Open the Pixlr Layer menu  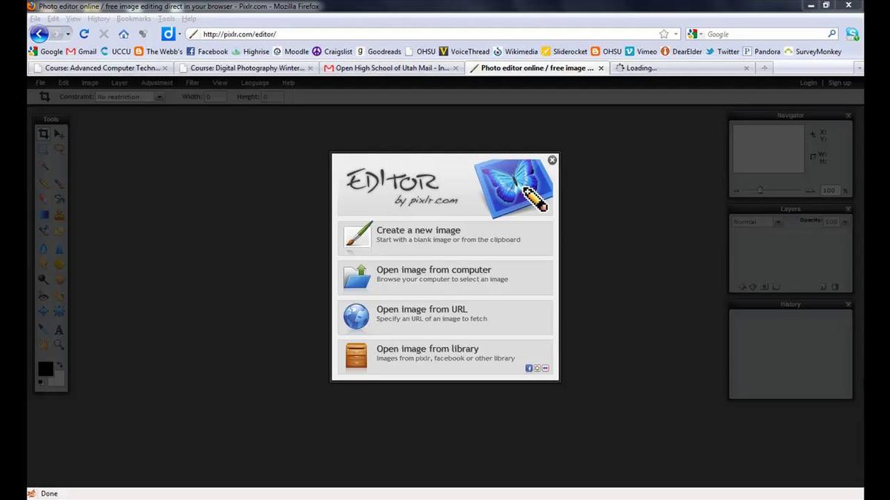(x=119, y=82)
